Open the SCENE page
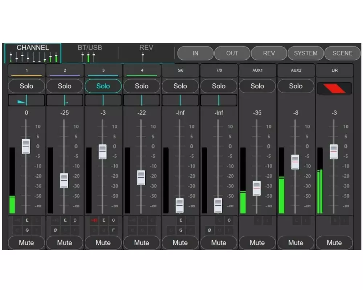This screenshot has height=290, width=363. pyautogui.click(x=342, y=53)
